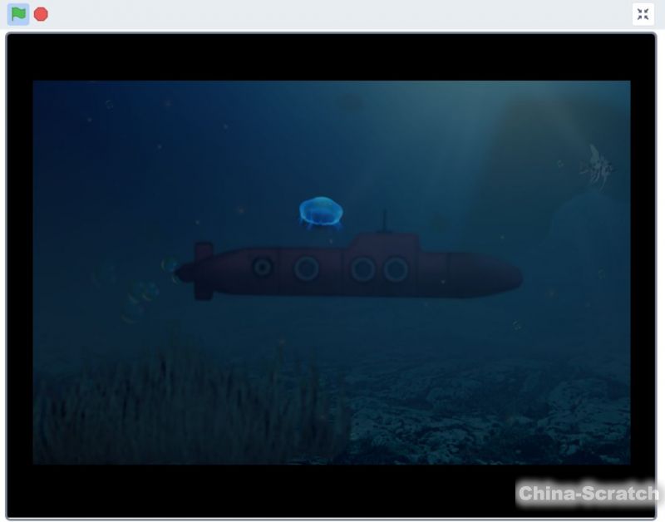The image size is (665, 522).
Task: Click the submarine's raised conning tower
Action: click(x=383, y=244)
